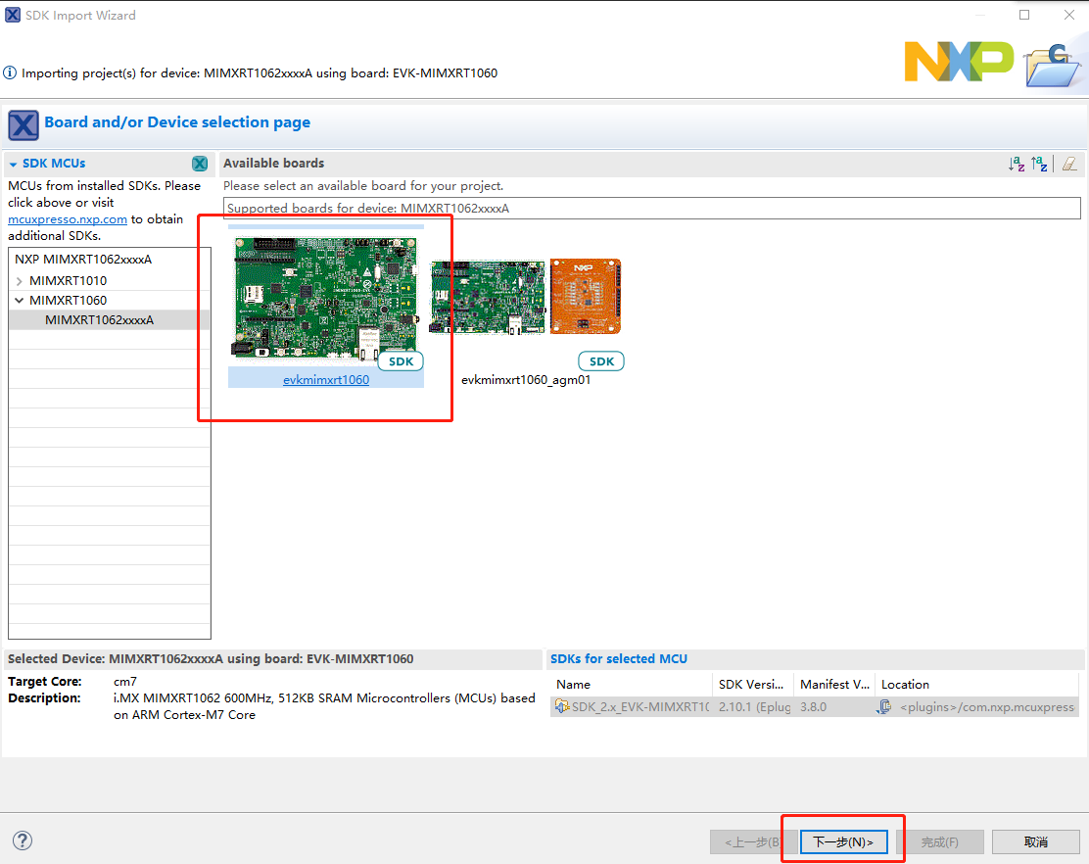1089x864 pixels.
Task: Click the SDK badge above evkmimxrt1060_agm01
Action: click(x=601, y=361)
